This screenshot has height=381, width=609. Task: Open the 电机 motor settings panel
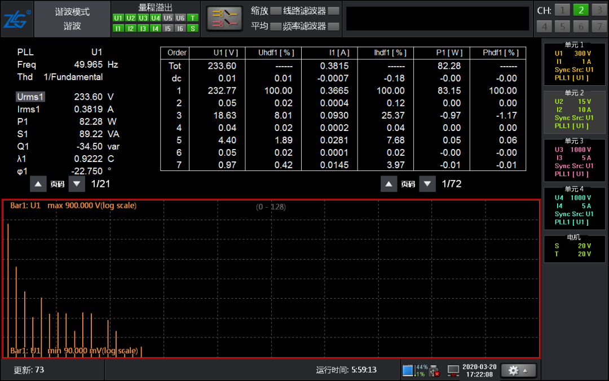(x=574, y=248)
